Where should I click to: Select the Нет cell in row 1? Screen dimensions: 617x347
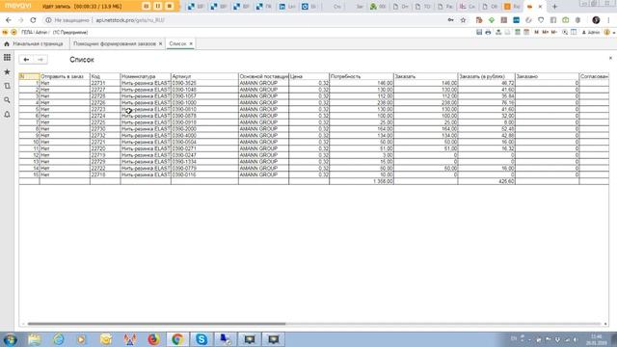65,83
